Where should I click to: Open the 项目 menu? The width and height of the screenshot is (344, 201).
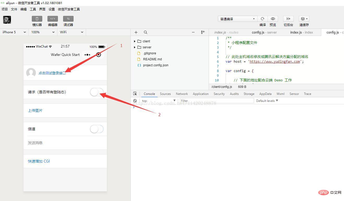(5, 9)
